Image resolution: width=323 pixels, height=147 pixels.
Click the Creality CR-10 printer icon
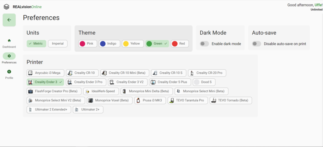(x=70, y=73)
